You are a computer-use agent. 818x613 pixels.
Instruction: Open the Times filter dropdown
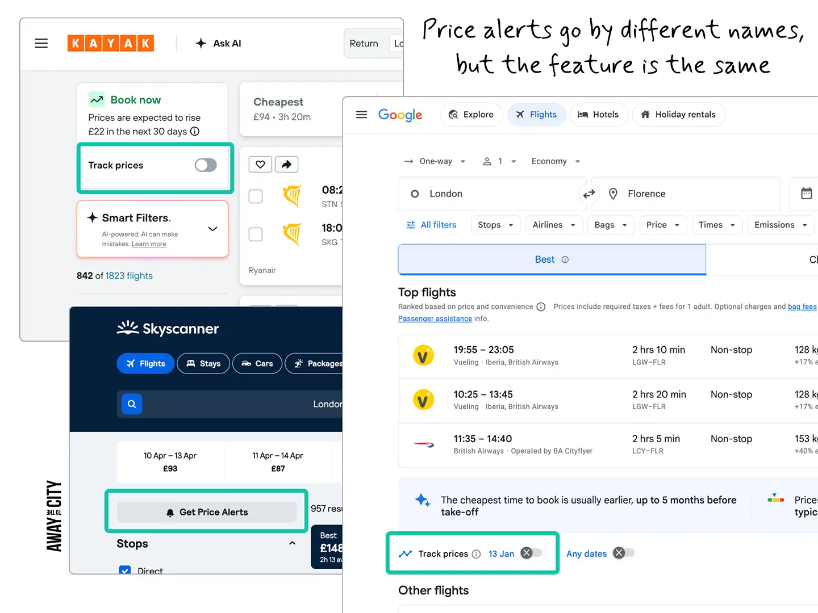click(x=717, y=225)
